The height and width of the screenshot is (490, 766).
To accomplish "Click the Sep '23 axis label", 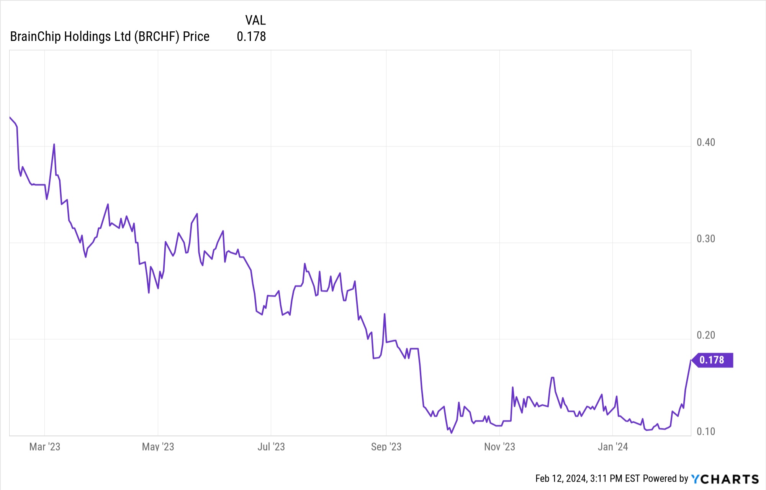I will 386,447.
